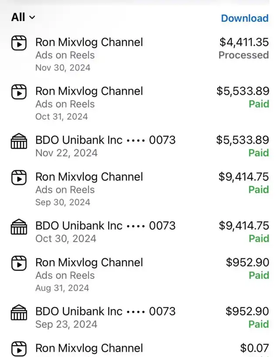Select the $9,414.75 amount dated Sep 30, 2024
The height and width of the screenshot is (357, 280).
point(244,177)
